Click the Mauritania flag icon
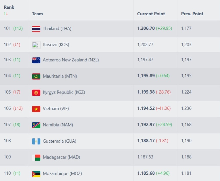 tap(36, 76)
